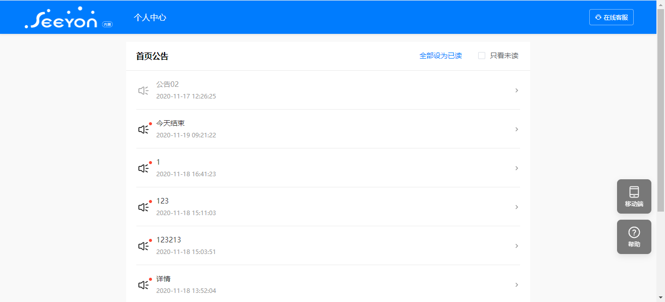Open the 帮助 help floating button
Viewport: 665px width, 302px height.
pyautogui.click(x=634, y=237)
